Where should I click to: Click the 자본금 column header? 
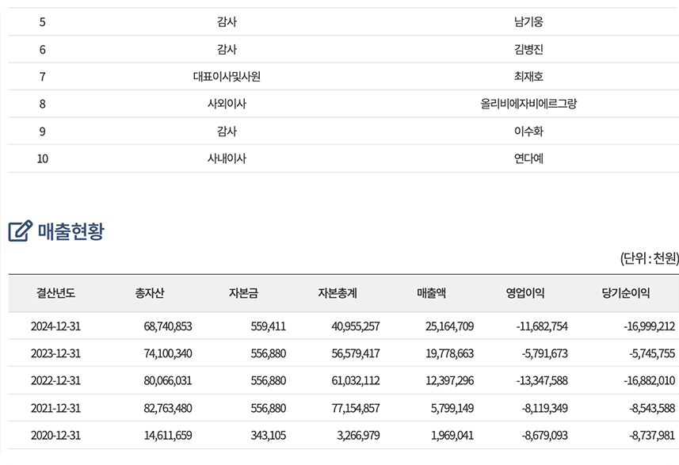(244, 293)
